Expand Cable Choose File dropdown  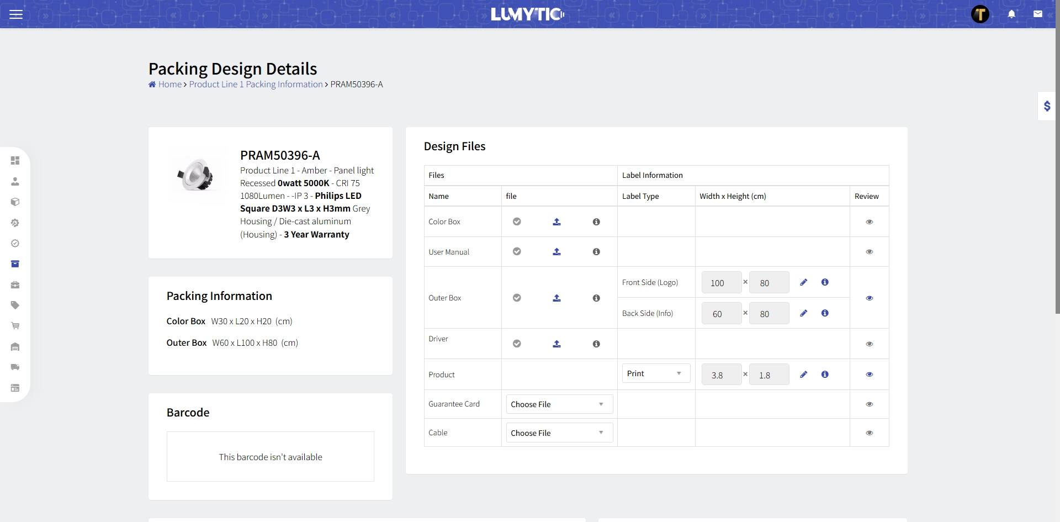(559, 433)
